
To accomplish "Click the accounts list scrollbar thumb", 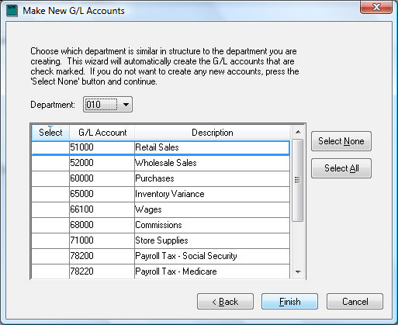I will coord(298,180).
